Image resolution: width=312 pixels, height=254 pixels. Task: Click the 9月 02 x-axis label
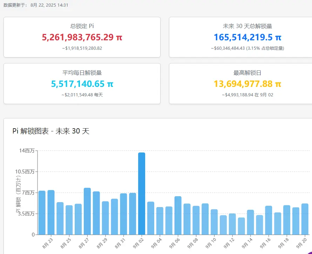[138, 243]
